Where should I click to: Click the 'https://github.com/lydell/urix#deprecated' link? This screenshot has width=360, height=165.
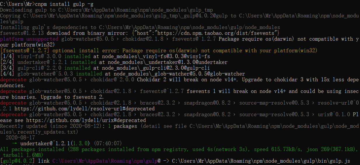click(x=86, y=120)
